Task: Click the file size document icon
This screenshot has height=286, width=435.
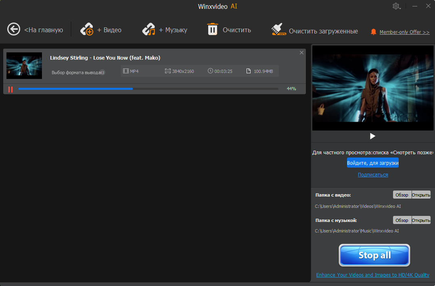Action: pyautogui.click(x=249, y=71)
